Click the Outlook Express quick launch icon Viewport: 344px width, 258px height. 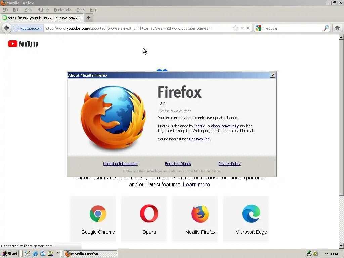click(x=43, y=254)
